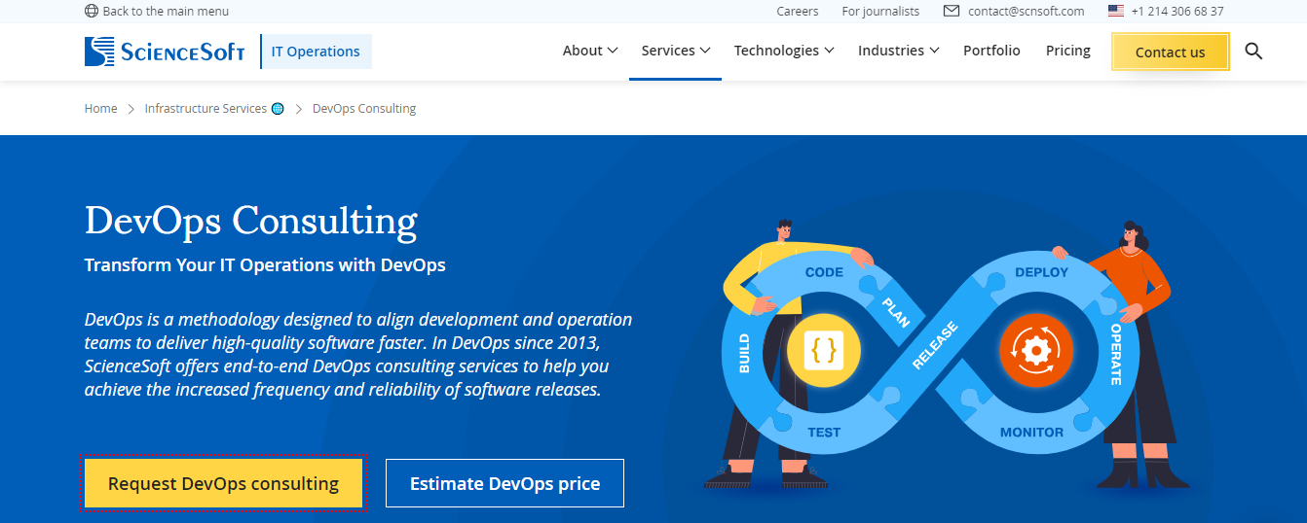Go to Home breadcrumb
The image size is (1307, 523).
click(x=100, y=109)
